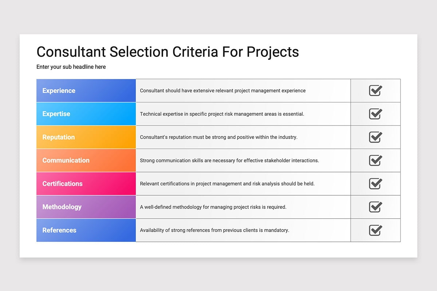Toggle the checkbox in the Communication row
437x291 pixels.
coord(375,160)
